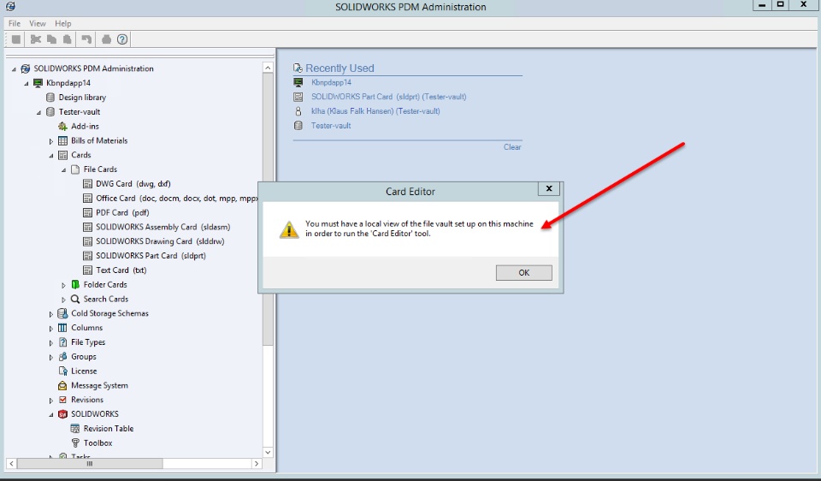Click the Print toolbar icon

click(x=106, y=39)
